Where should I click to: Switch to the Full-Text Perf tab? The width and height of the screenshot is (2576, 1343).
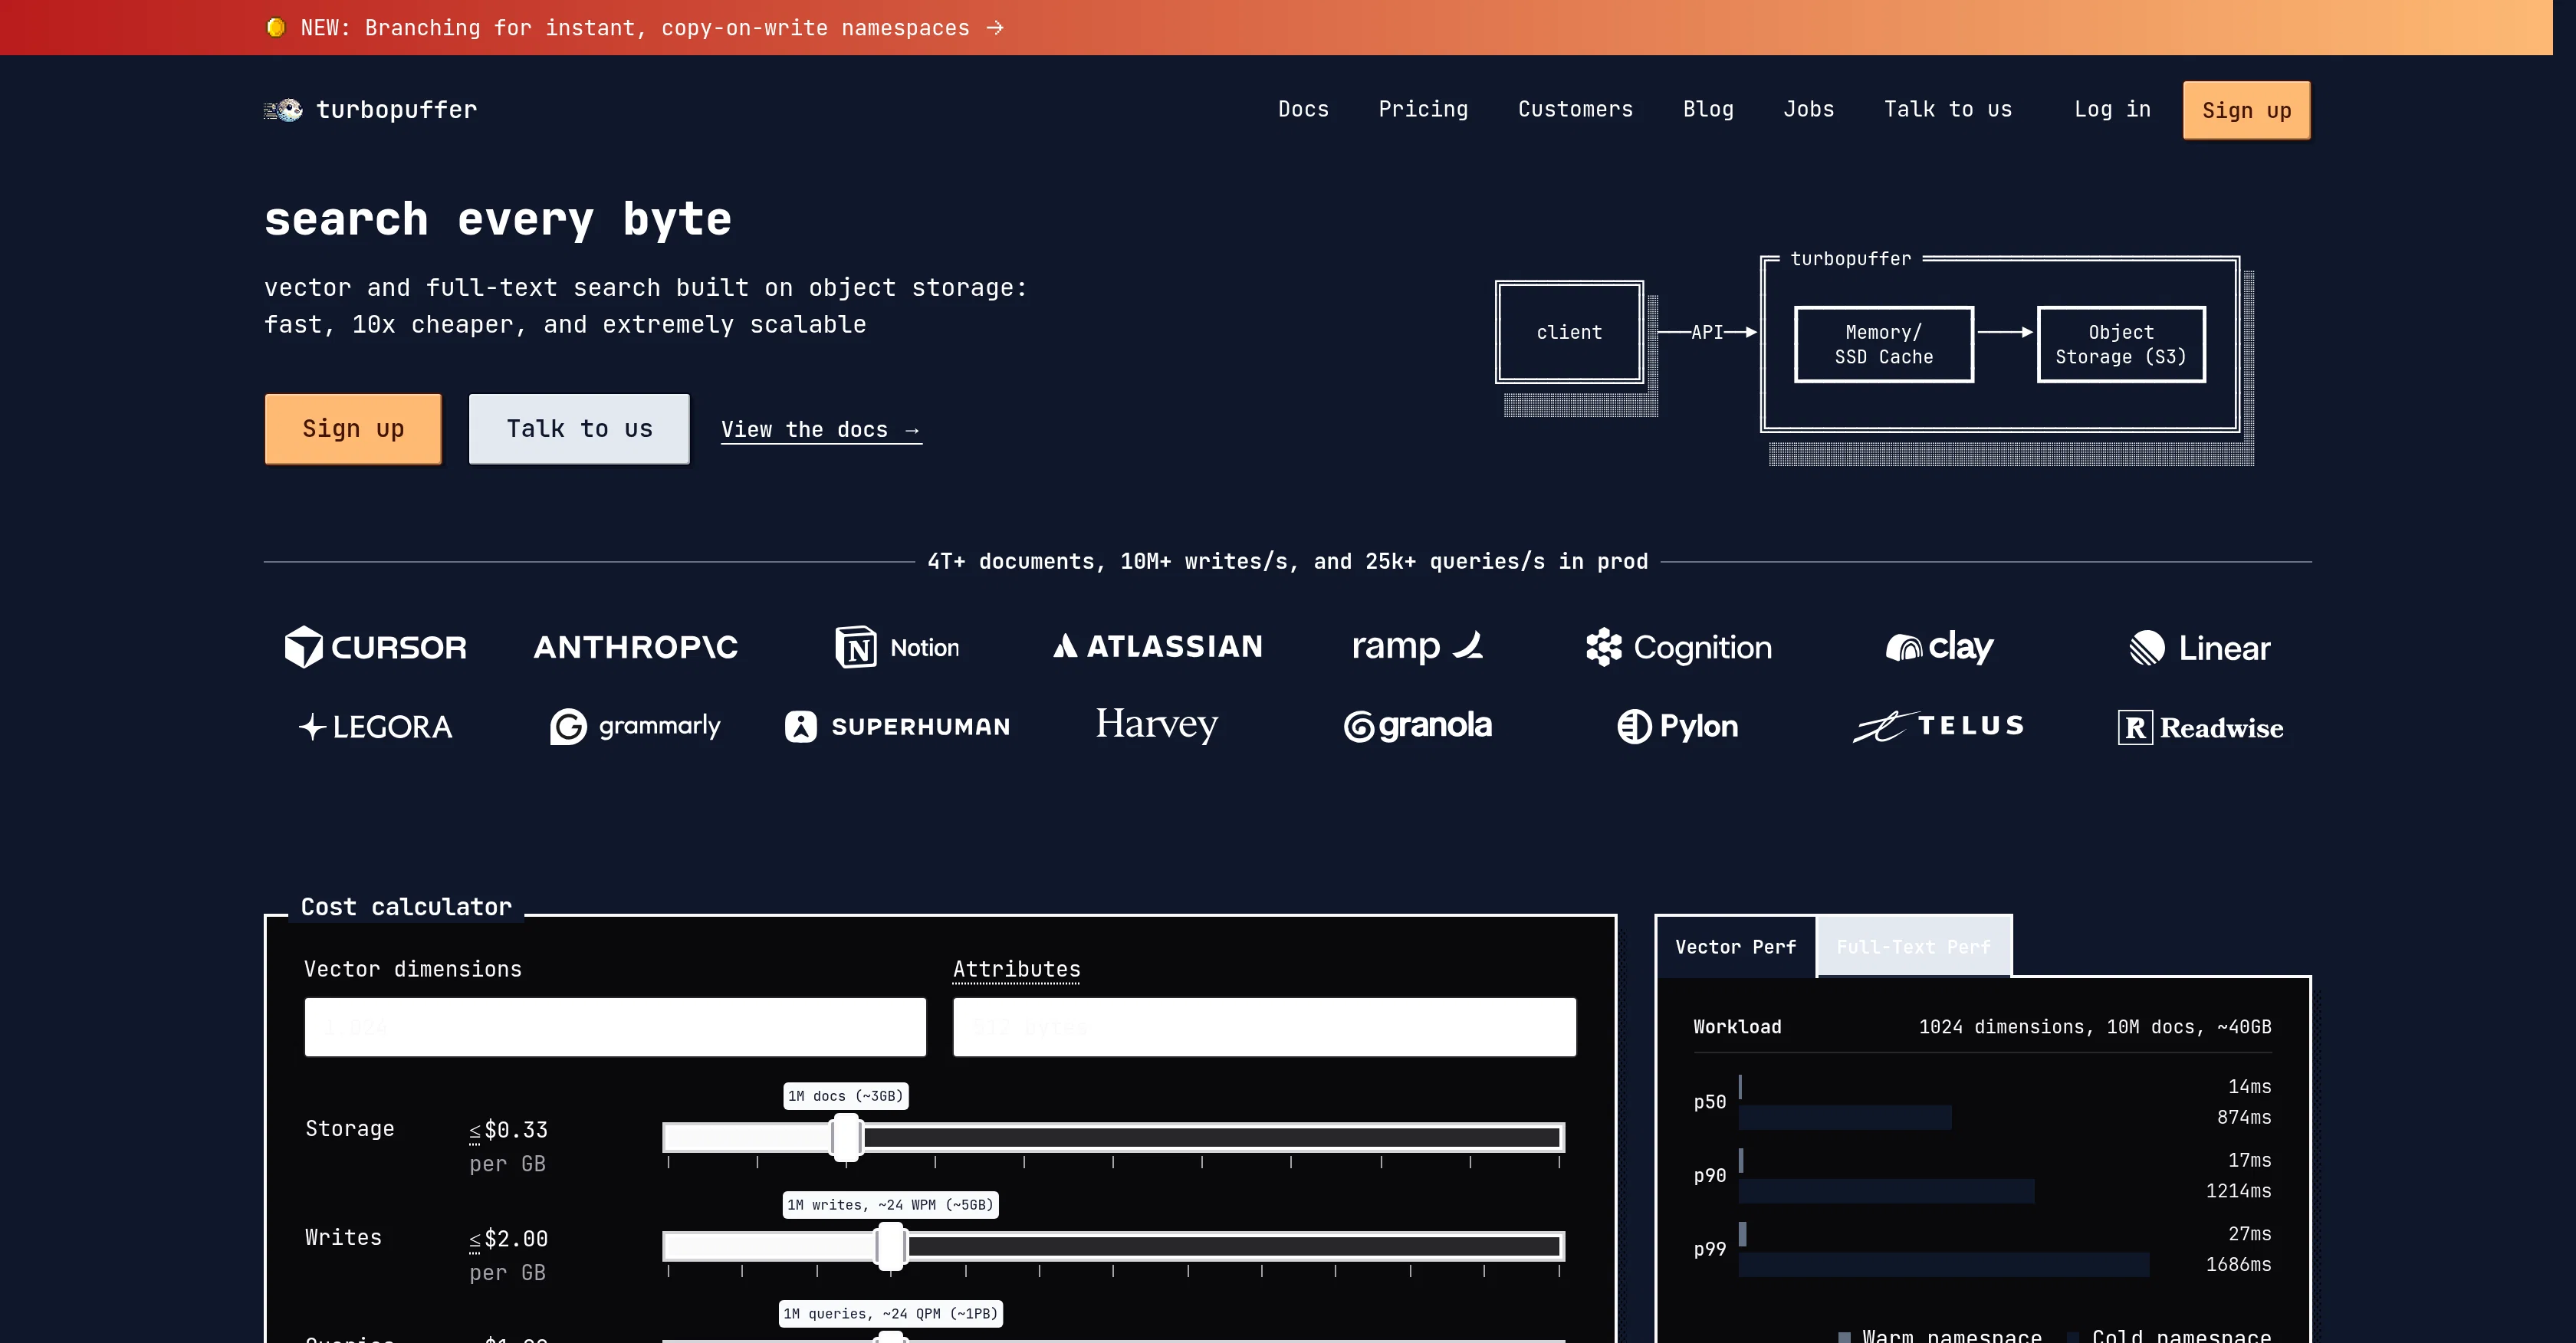1913,947
